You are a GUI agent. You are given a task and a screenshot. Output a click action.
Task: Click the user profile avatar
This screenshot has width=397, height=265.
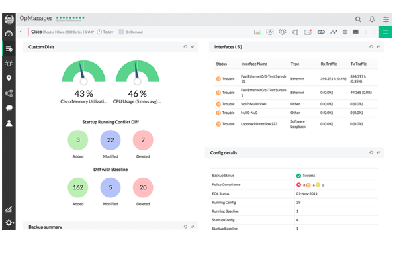(x=9, y=19)
